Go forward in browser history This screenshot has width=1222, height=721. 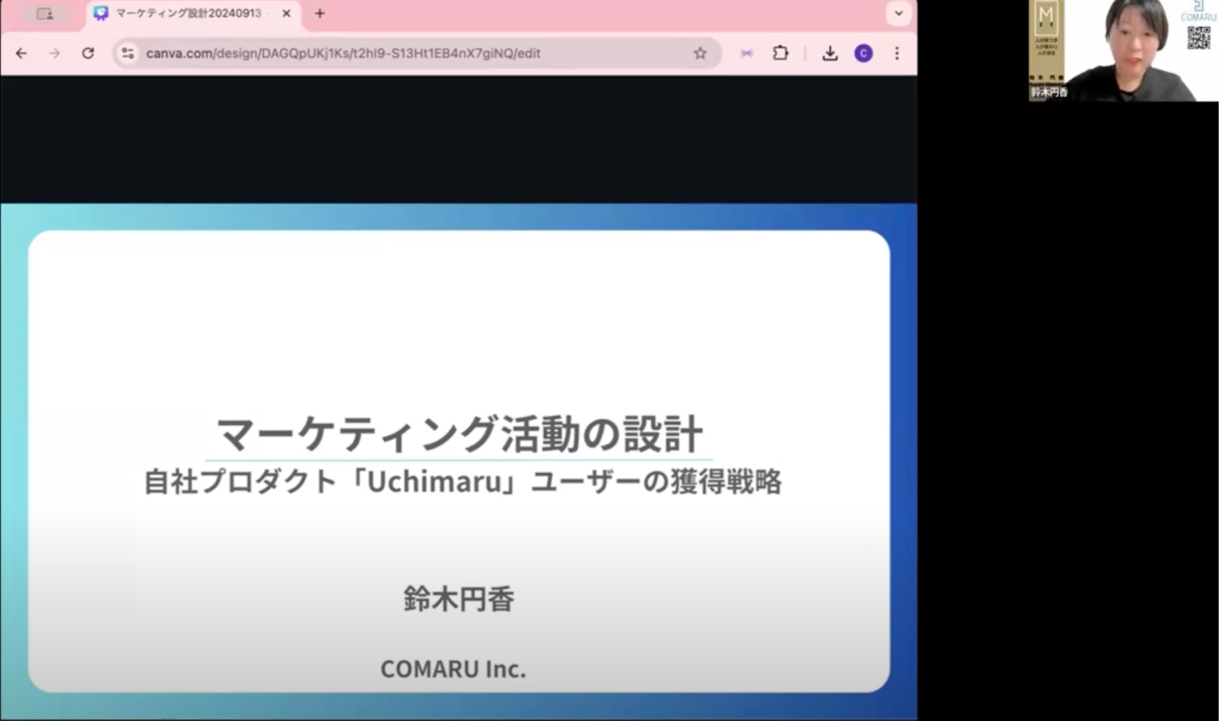point(55,53)
